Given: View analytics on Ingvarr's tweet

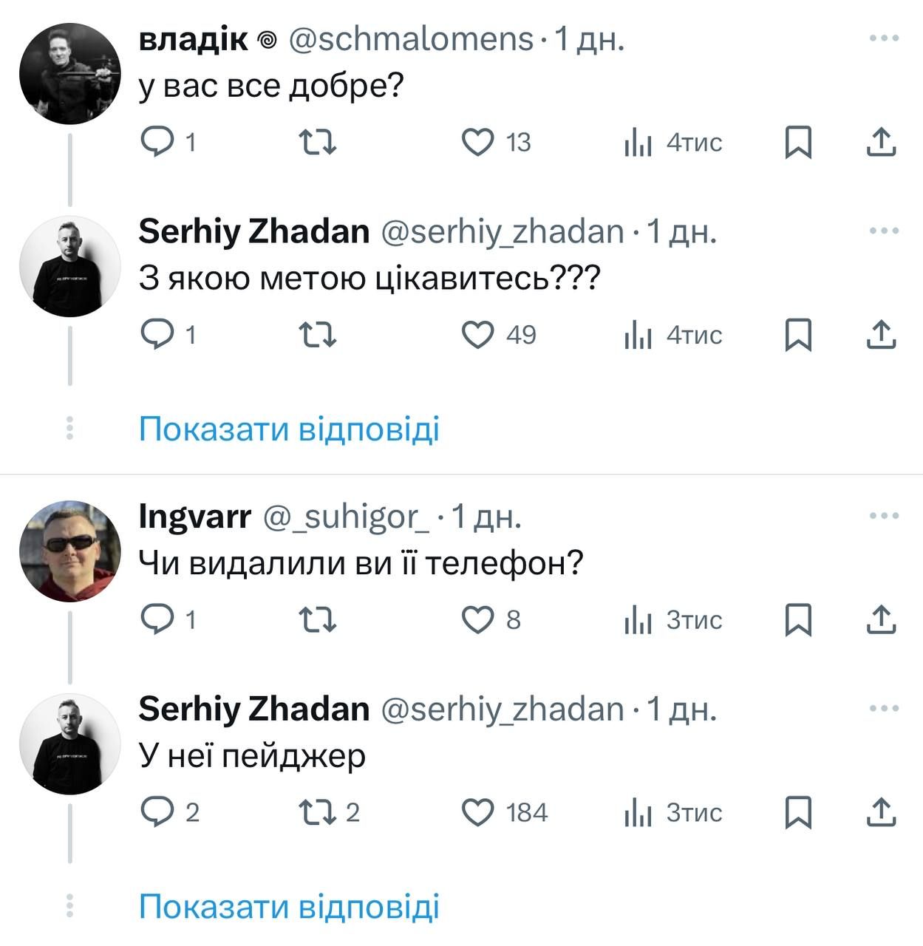Looking at the screenshot, I should pyautogui.click(x=638, y=619).
